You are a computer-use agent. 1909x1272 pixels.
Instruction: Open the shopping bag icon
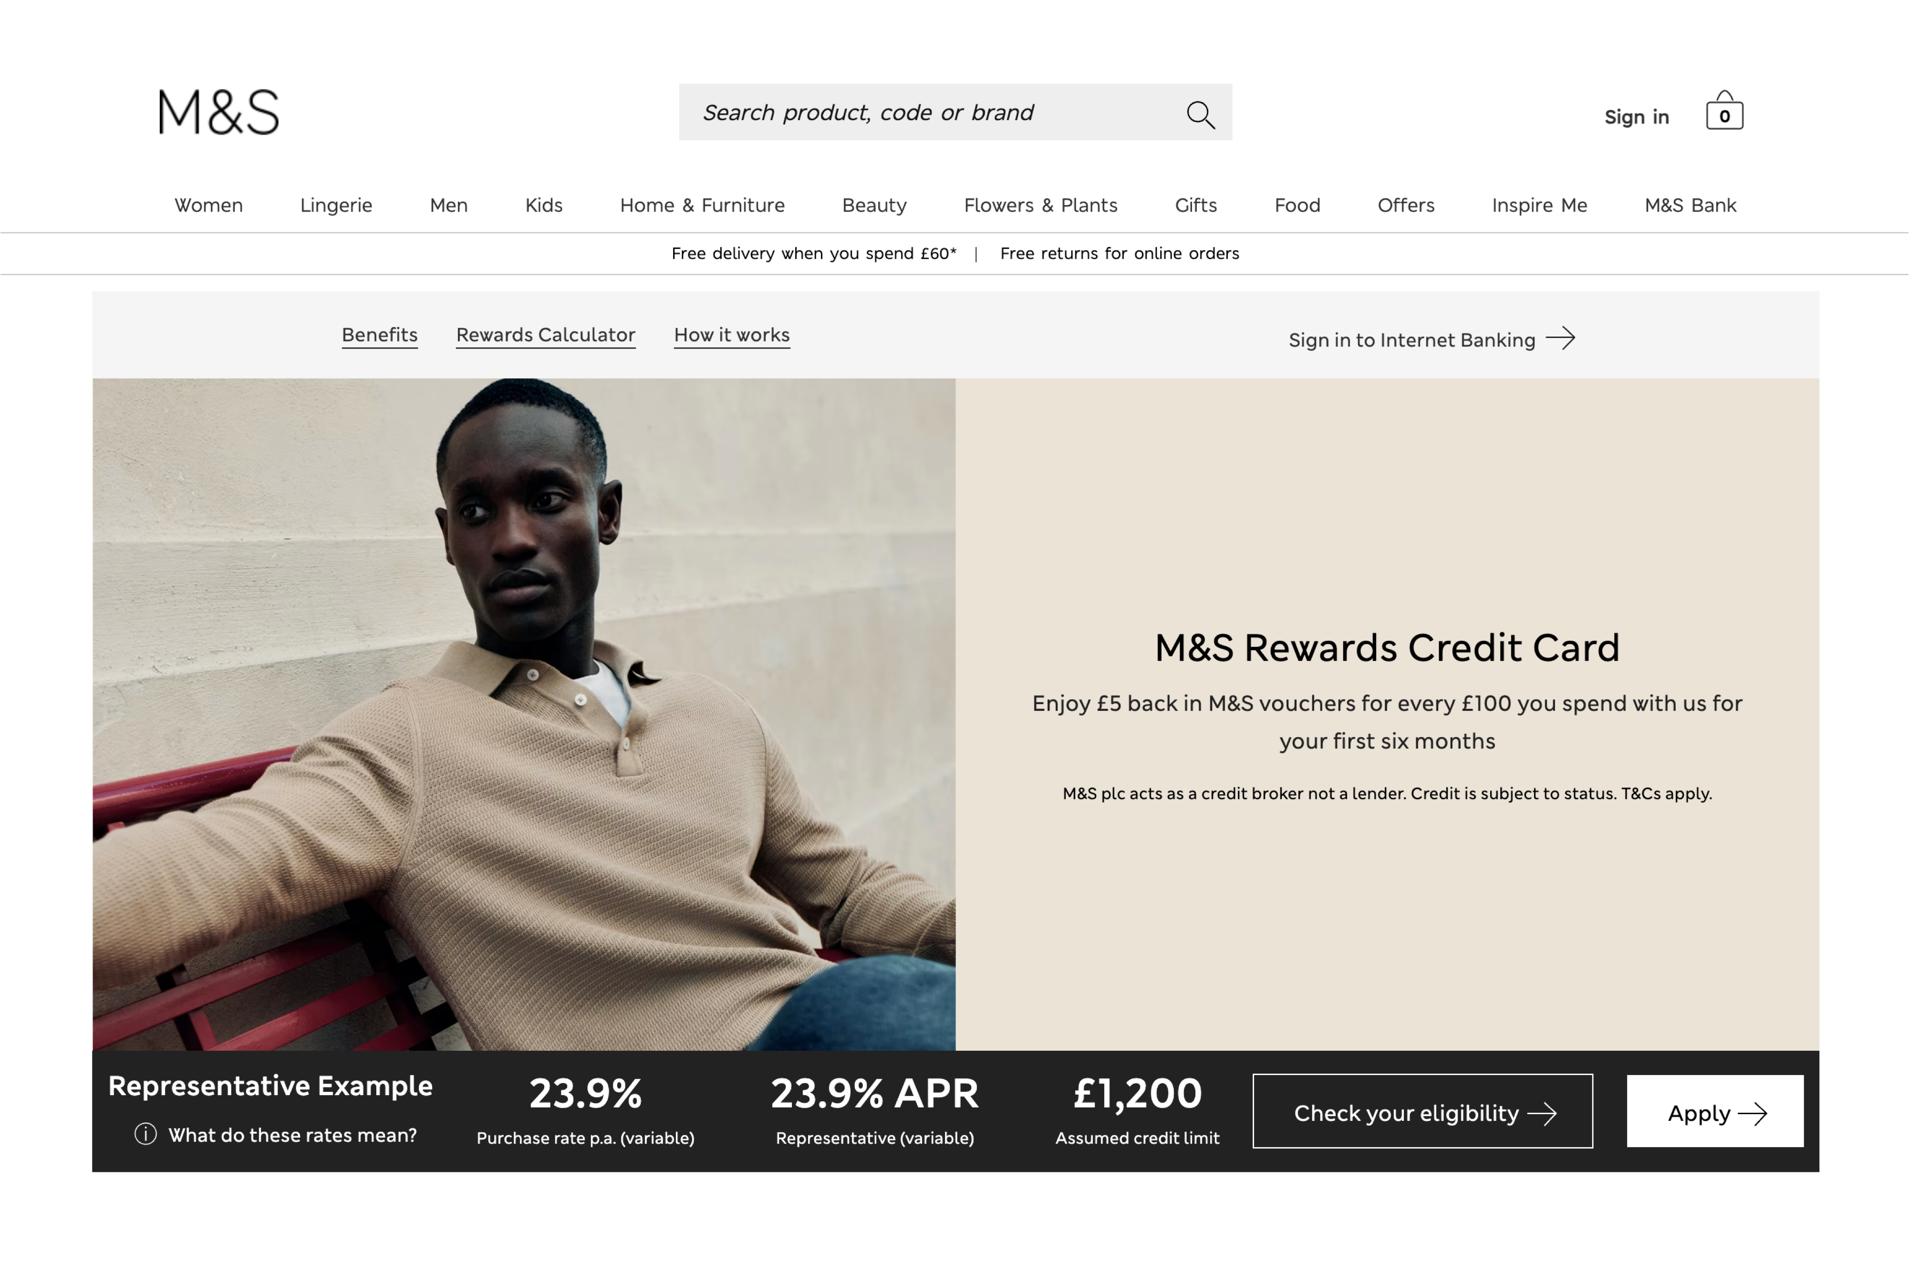(1724, 110)
